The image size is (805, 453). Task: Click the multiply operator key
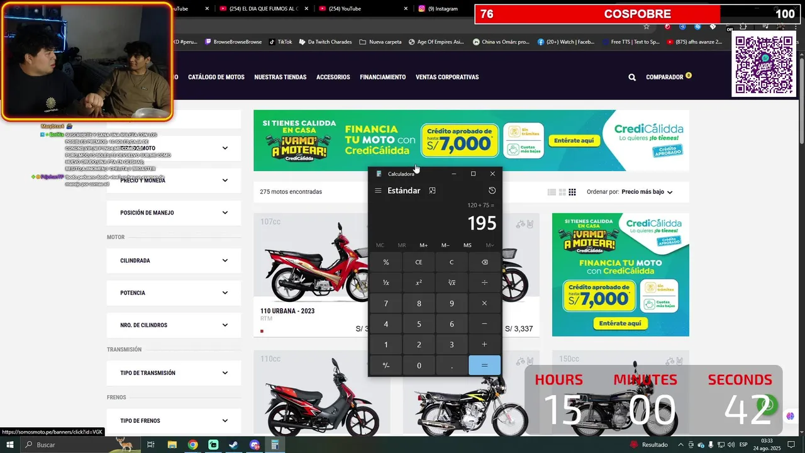click(484, 303)
